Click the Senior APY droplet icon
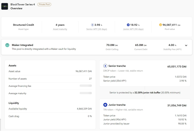 (93, 25)
